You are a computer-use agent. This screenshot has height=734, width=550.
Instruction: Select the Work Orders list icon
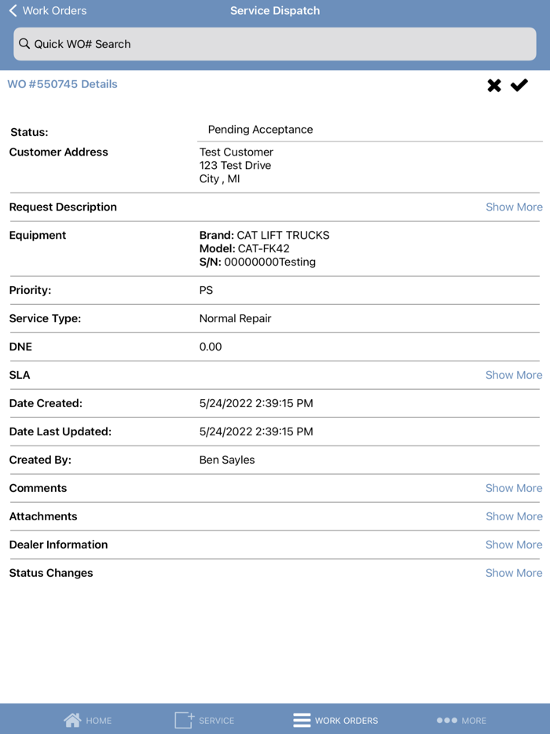tap(302, 719)
